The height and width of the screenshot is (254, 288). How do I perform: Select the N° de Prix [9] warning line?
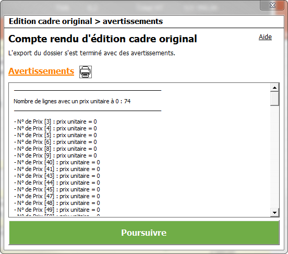(55, 155)
